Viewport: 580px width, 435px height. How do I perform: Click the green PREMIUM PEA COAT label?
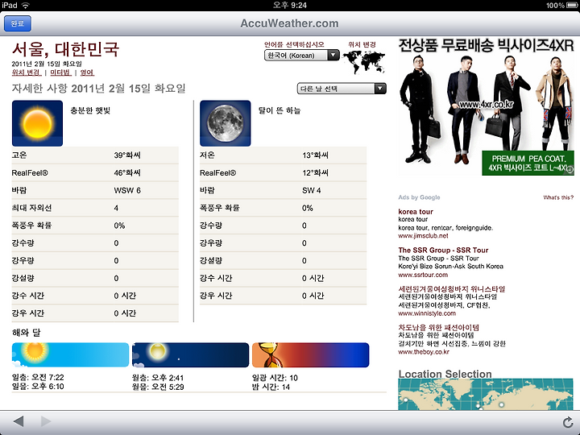click(528, 163)
